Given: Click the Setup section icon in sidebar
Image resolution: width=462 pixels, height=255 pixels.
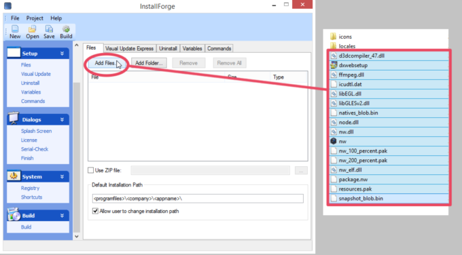Looking at the screenshot, I should point(14,53).
